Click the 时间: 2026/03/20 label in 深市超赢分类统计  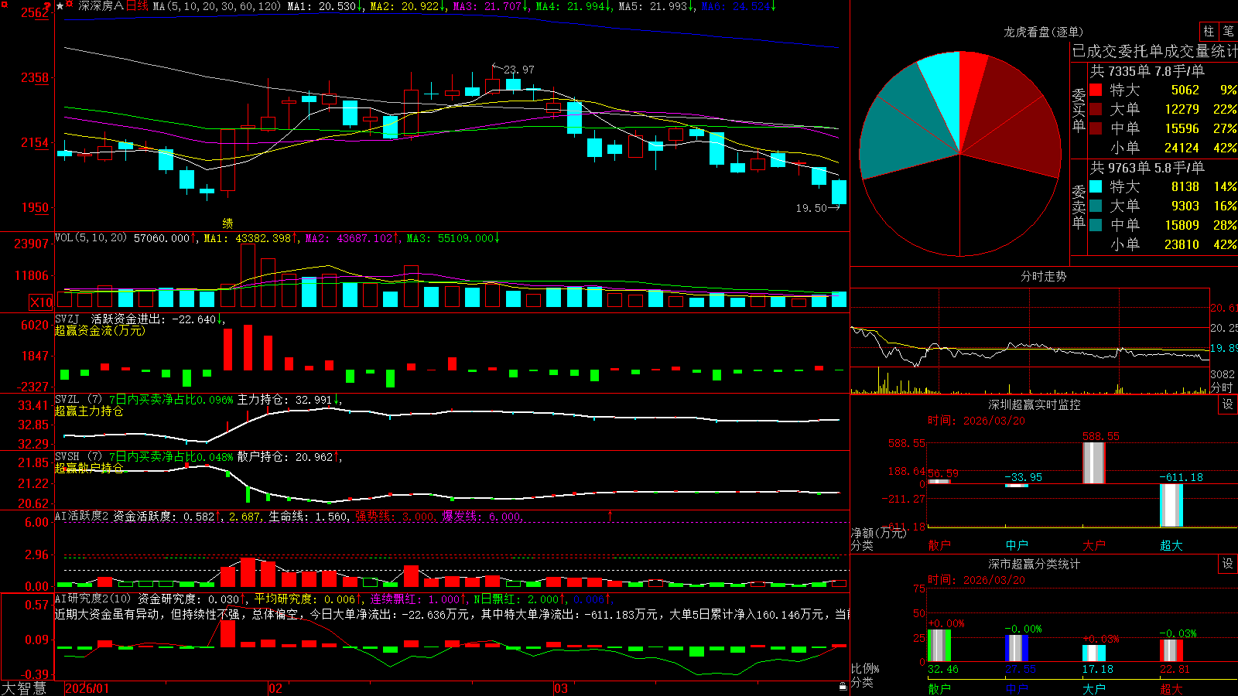tap(976, 580)
